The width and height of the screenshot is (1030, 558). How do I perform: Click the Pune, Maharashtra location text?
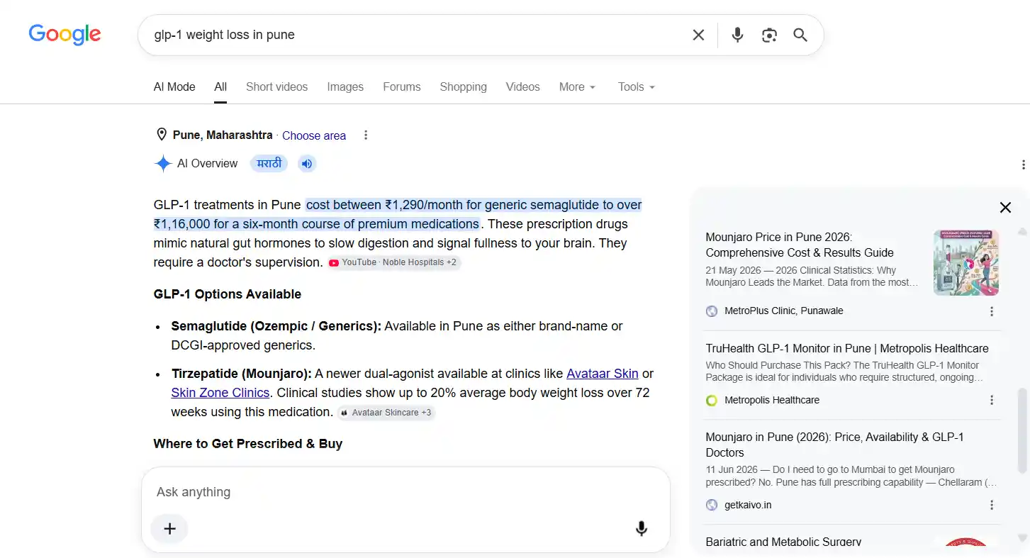point(223,135)
